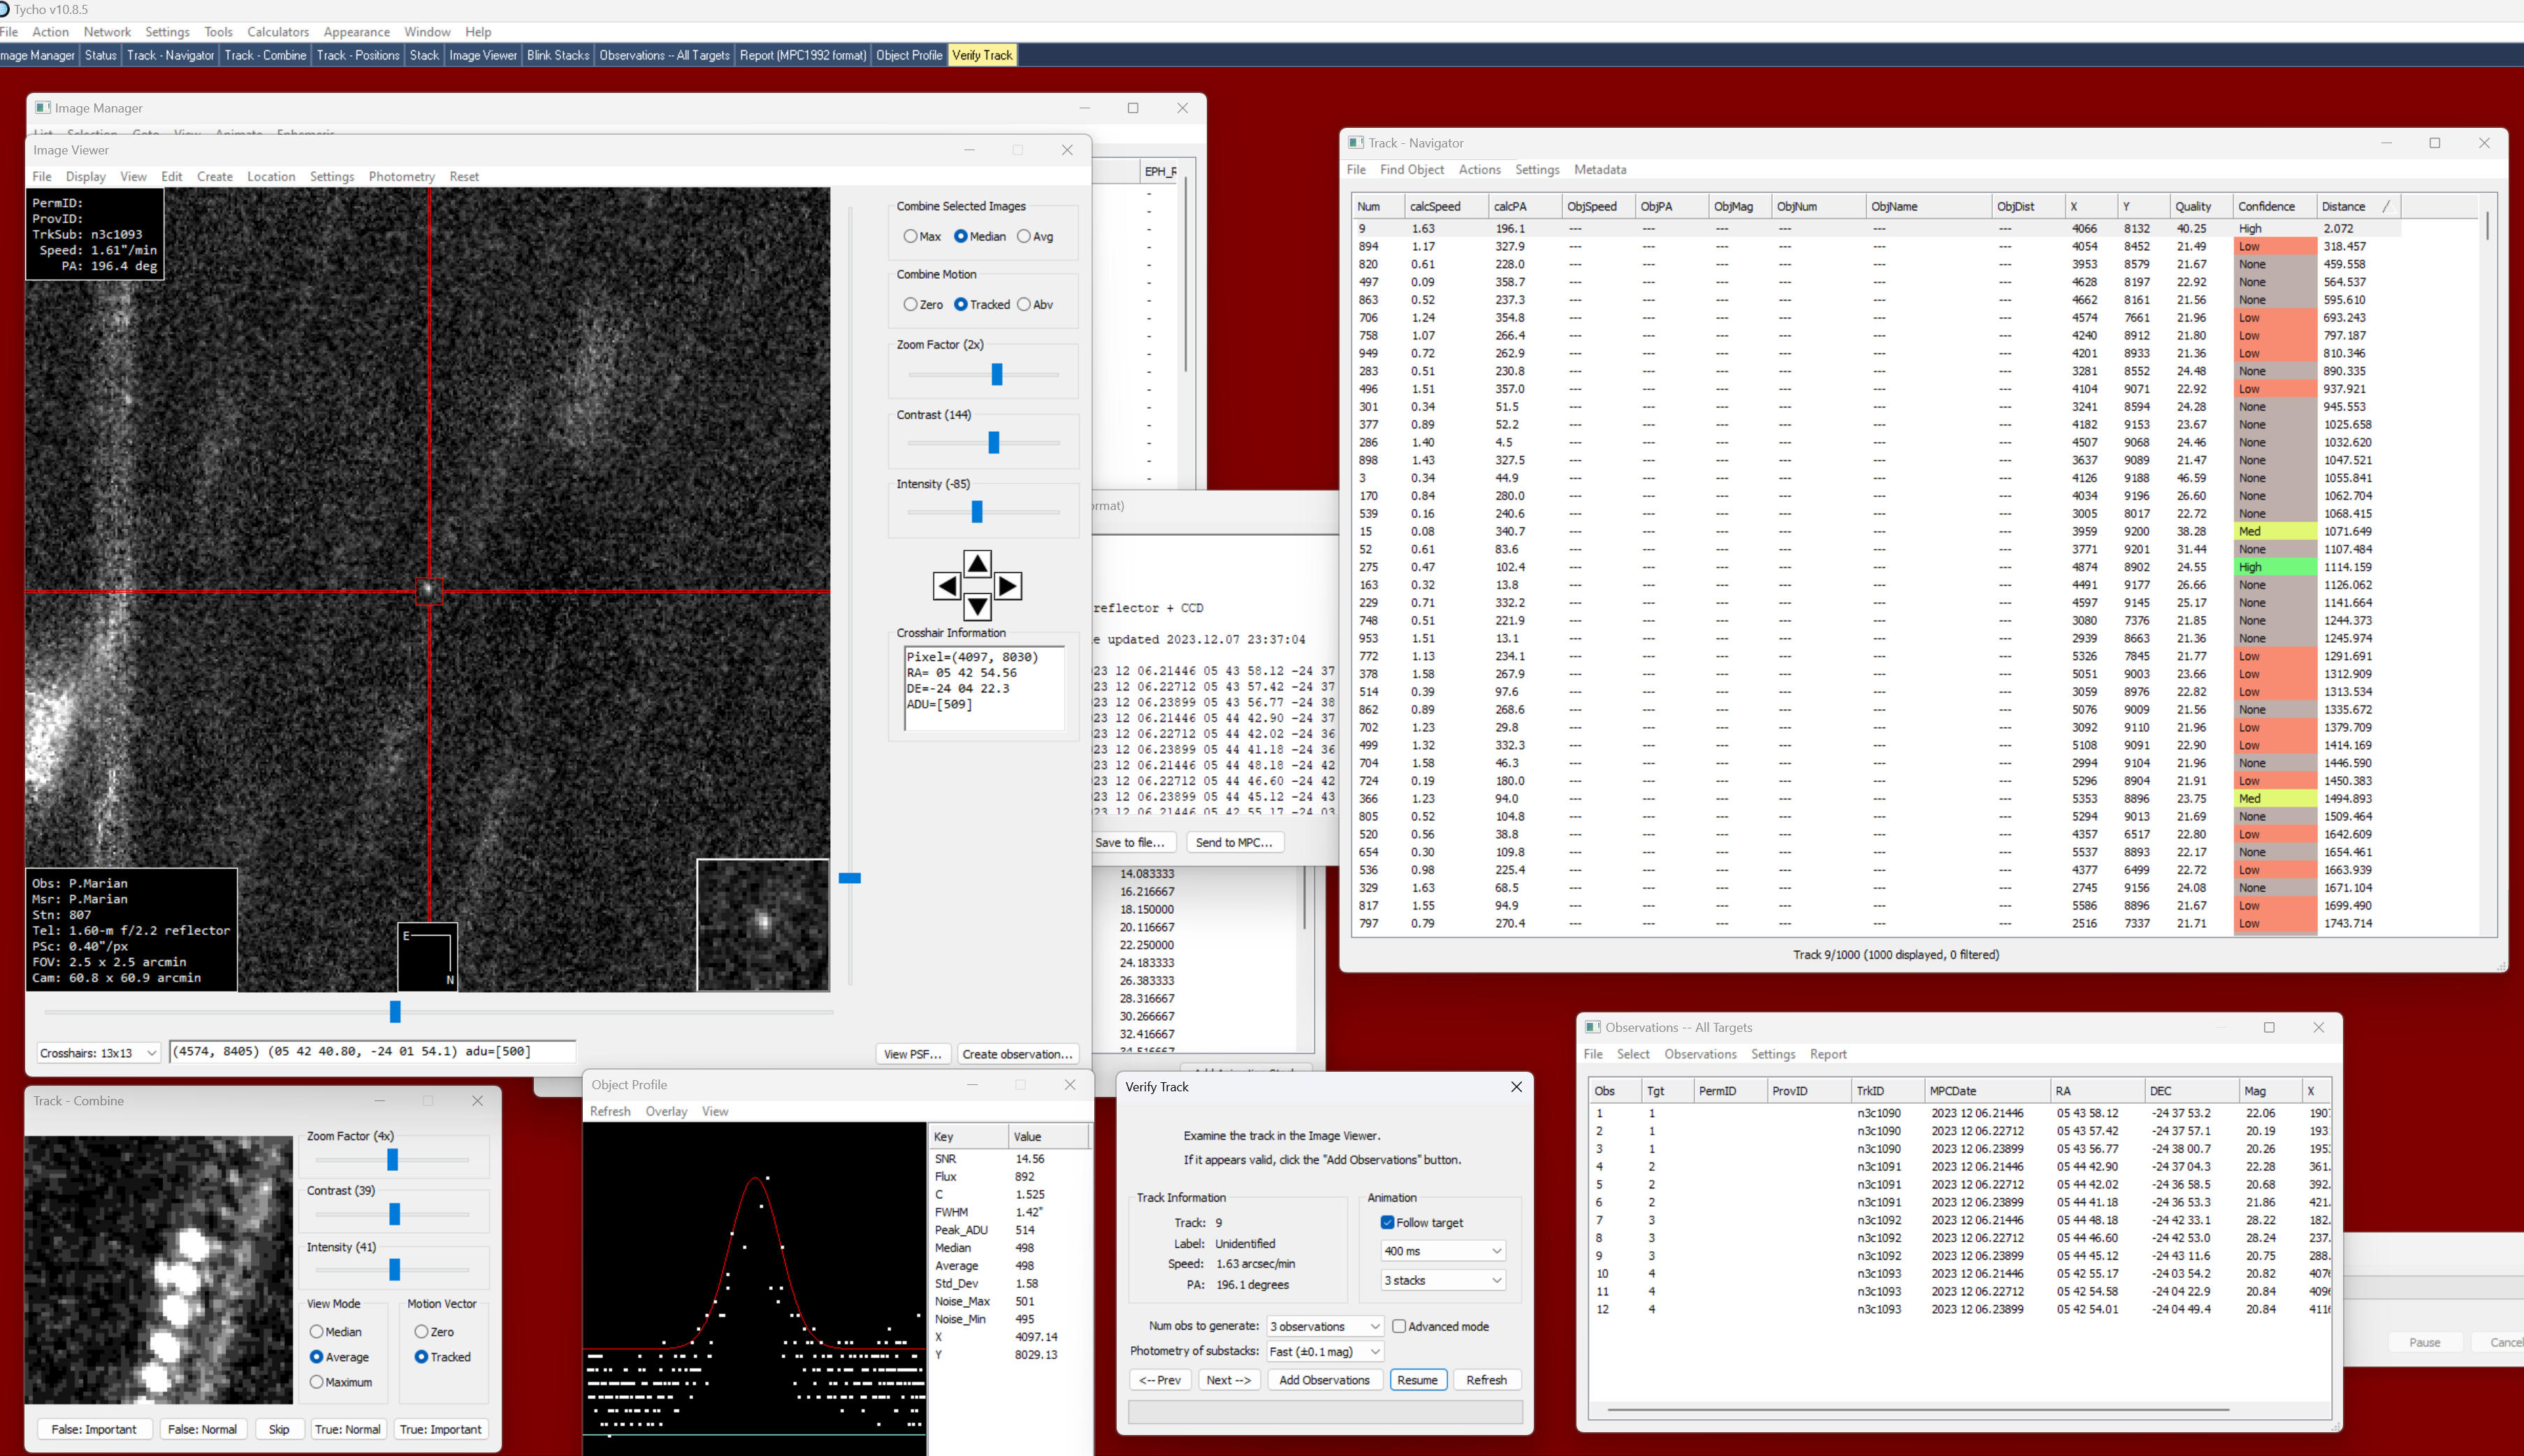The height and width of the screenshot is (1456, 2524).
Task: Close the Verify Track dialog
Action: point(1516,1087)
